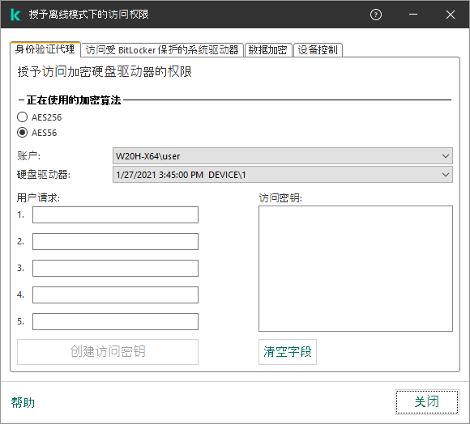Switch to 访问受 BitLocker 保护的系统驱动器 tab
The height and width of the screenshot is (424, 470).
[x=162, y=50]
